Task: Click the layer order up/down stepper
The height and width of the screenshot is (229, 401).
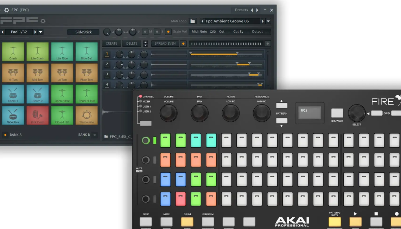Action: [x=145, y=44]
